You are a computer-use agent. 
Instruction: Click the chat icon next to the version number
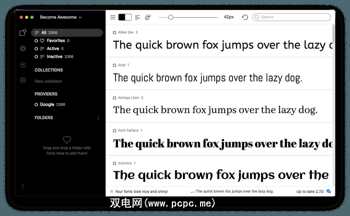[329, 192]
